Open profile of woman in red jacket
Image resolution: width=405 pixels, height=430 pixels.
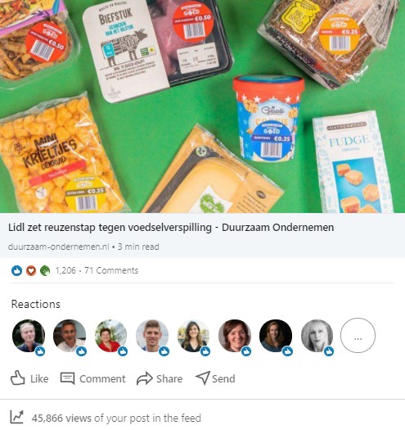(111, 336)
